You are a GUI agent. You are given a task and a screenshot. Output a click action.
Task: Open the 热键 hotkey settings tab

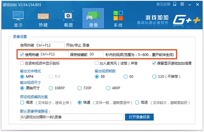click(x=43, y=19)
